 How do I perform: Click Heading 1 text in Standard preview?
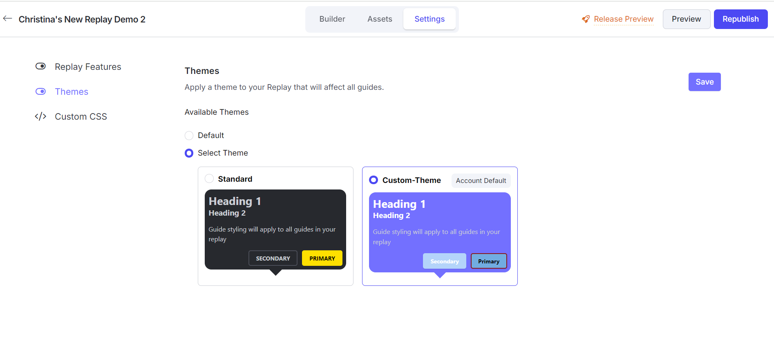(x=235, y=201)
